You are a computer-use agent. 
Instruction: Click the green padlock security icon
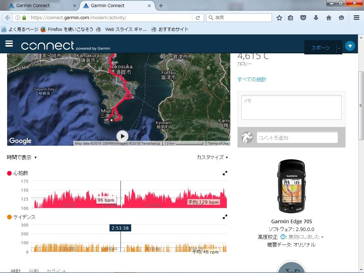pos(24,18)
